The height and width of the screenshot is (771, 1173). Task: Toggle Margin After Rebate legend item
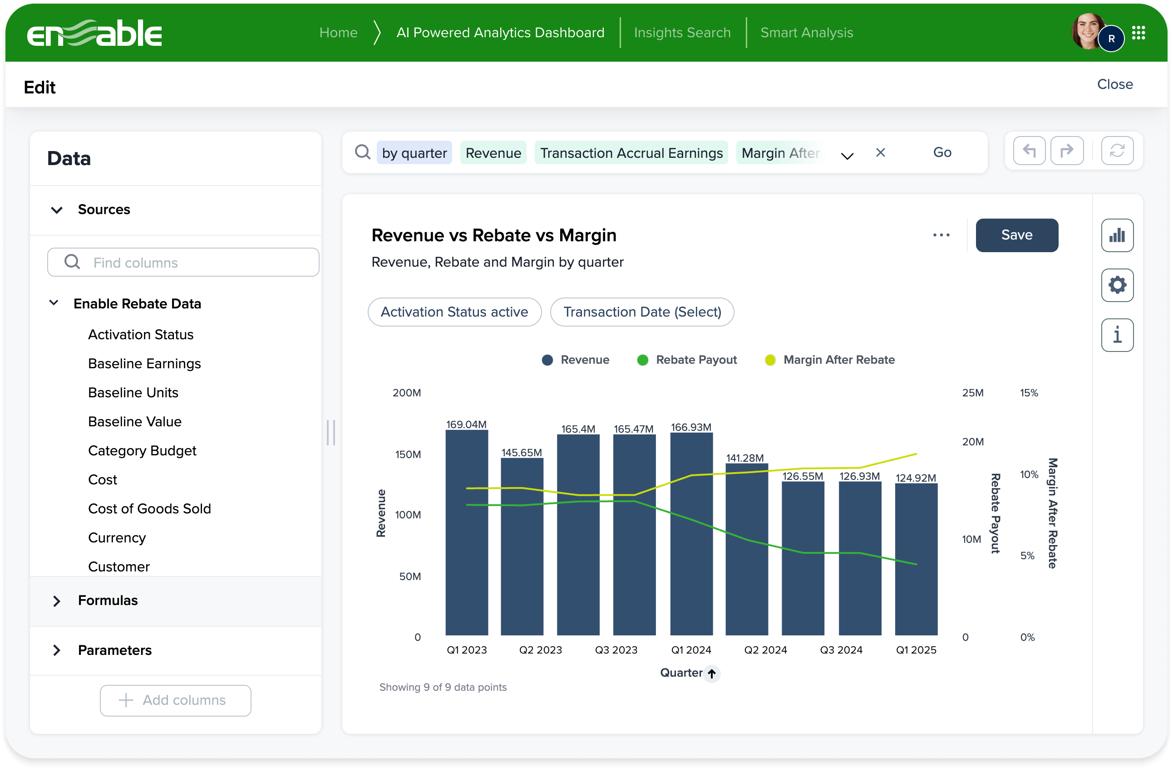pyautogui.click(x=829, y=360)
